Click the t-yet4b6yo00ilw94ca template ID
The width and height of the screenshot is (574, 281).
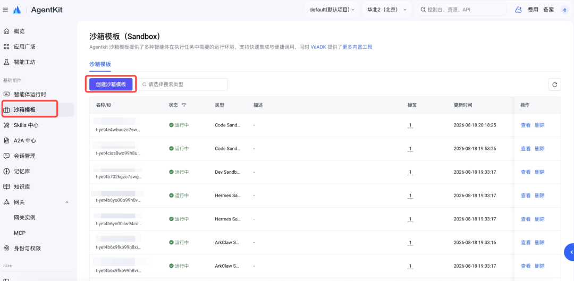click(118, 223)
